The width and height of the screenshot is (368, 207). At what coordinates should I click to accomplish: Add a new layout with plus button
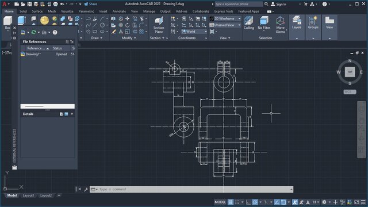[59, 195]
